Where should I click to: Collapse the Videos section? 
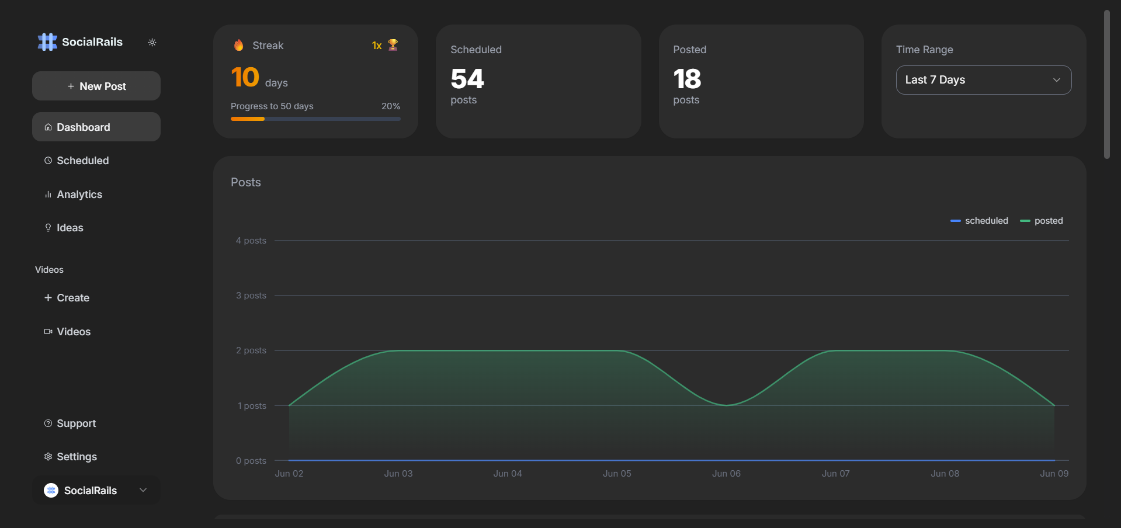48,269
